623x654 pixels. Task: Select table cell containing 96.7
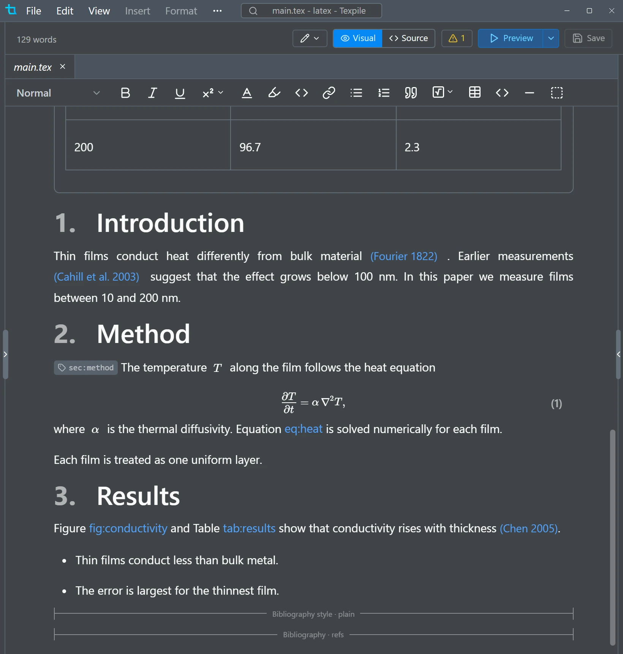[313, 145]
